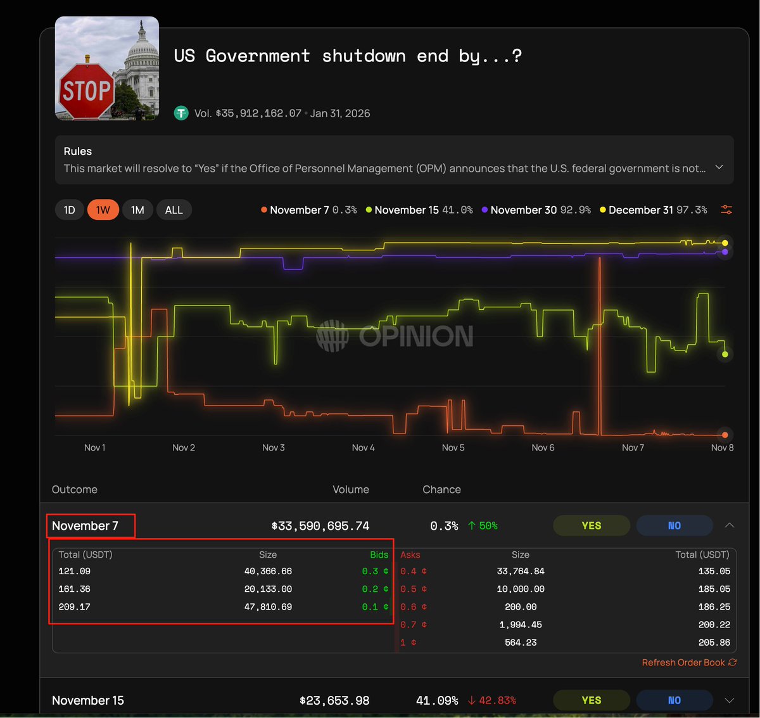Click the 0.7 ¢ ask price

[414, 624]
